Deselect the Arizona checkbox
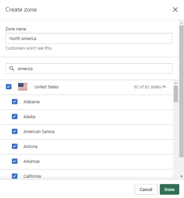Image resolution: width=184 pixels, height=198 pixels. (x=15, y=146)
